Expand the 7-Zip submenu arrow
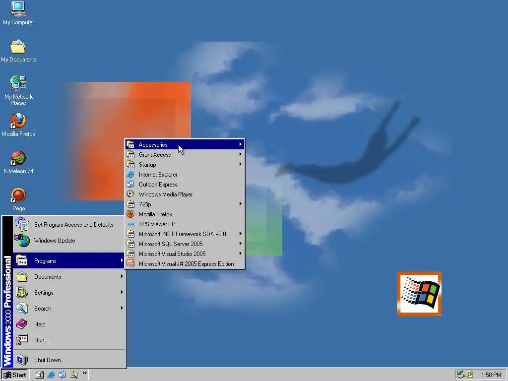The height and width of the screenshot is (381, 508). tap(241, 204)
